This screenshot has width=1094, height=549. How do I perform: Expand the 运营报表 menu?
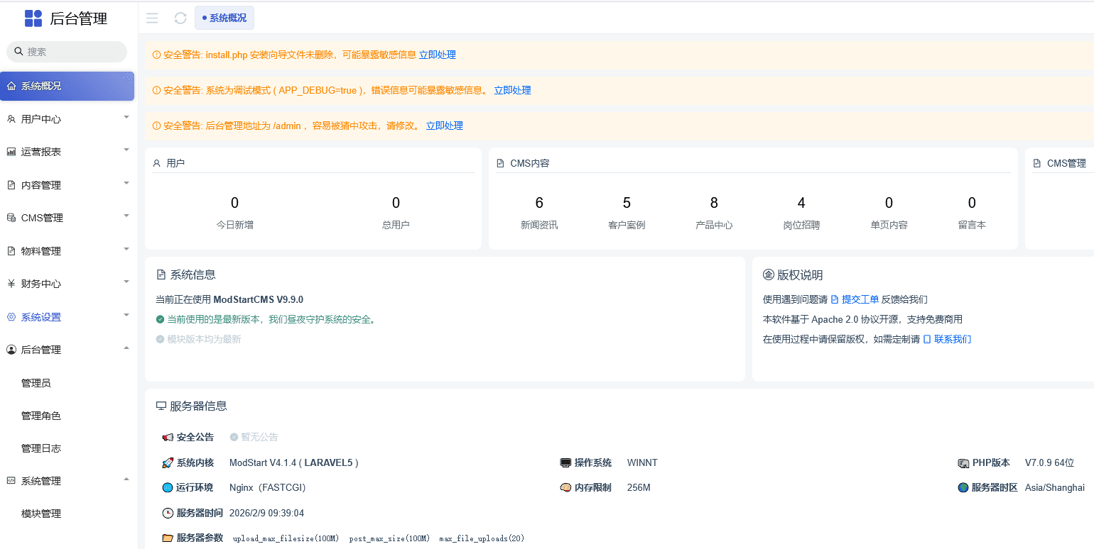[x=67, y=152]
